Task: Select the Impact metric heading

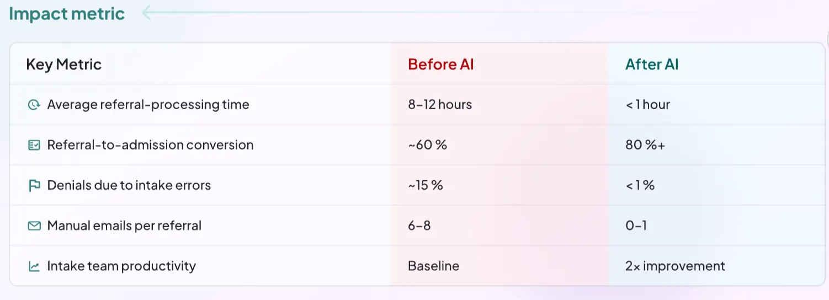Action: click(67, 13)
